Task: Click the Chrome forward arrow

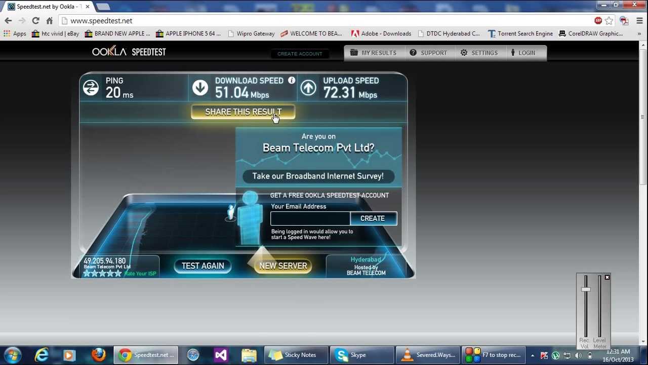Action: (22, 21)
